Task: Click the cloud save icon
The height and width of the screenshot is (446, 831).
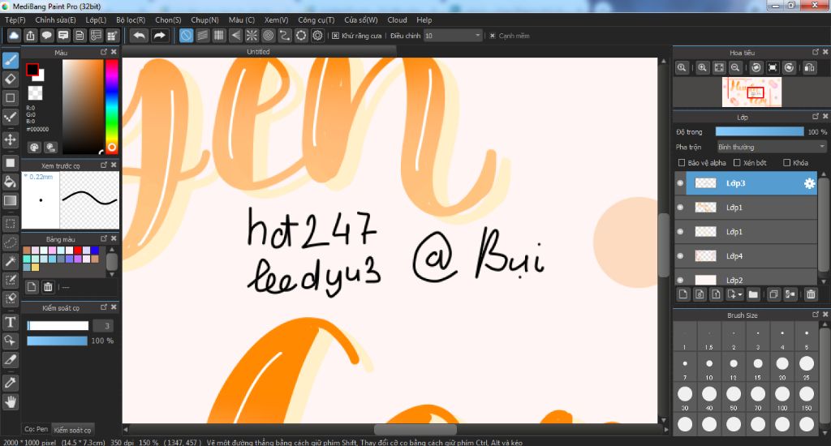Action: 14,36
